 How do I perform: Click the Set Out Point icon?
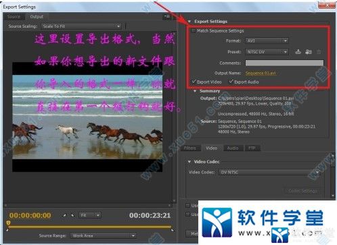(x=72, y=215)
